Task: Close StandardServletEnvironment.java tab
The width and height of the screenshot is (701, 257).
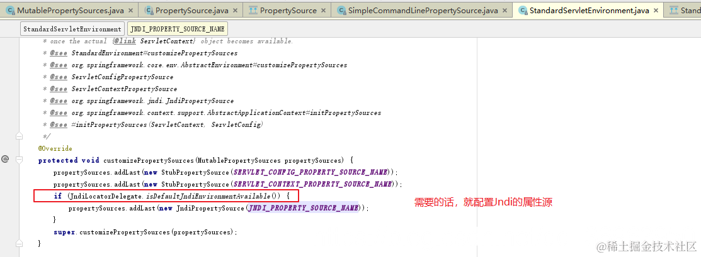Action: coord(656,10)
